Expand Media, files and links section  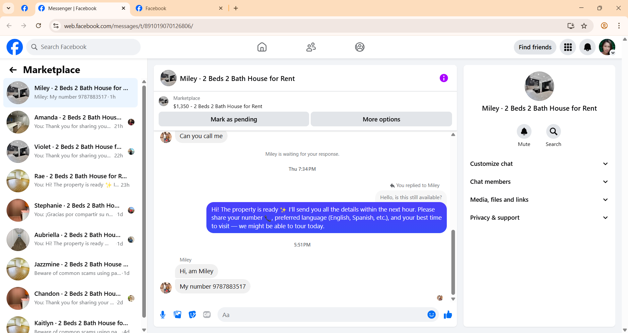point(539,200)
